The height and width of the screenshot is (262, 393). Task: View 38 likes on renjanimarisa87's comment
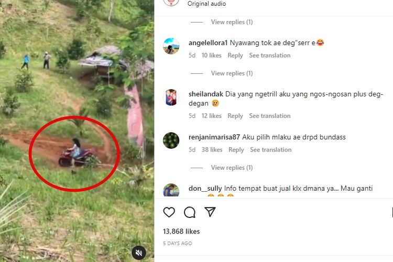click(x=212, y=150)
